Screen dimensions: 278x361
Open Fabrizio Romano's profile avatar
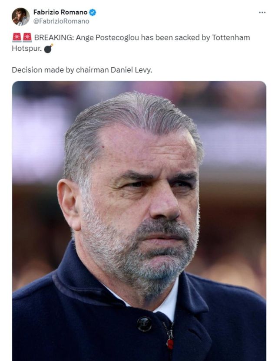pos(20,16)
